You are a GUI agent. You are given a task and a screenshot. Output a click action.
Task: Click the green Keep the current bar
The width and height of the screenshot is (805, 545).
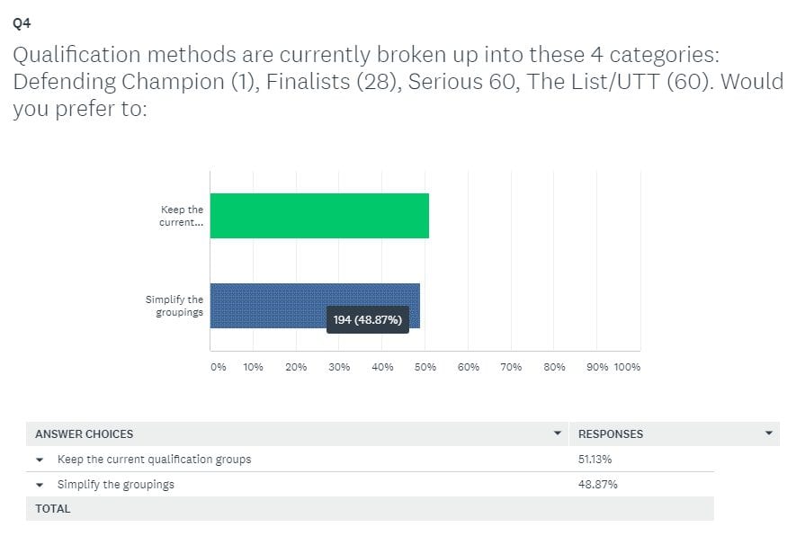(319, 216)
